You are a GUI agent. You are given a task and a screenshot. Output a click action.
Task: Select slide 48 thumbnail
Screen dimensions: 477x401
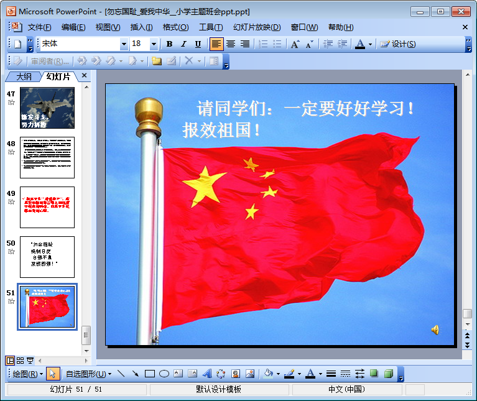[47, 157]
